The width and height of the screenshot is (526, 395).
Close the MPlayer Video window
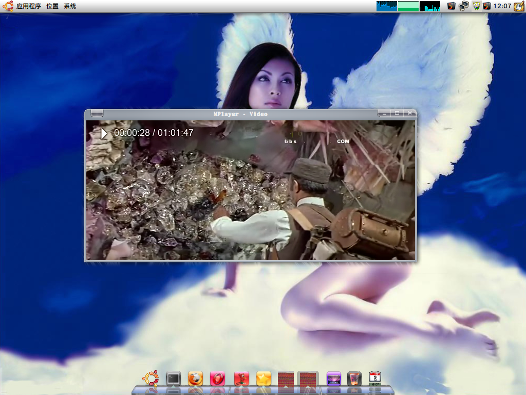pos(409,113)
